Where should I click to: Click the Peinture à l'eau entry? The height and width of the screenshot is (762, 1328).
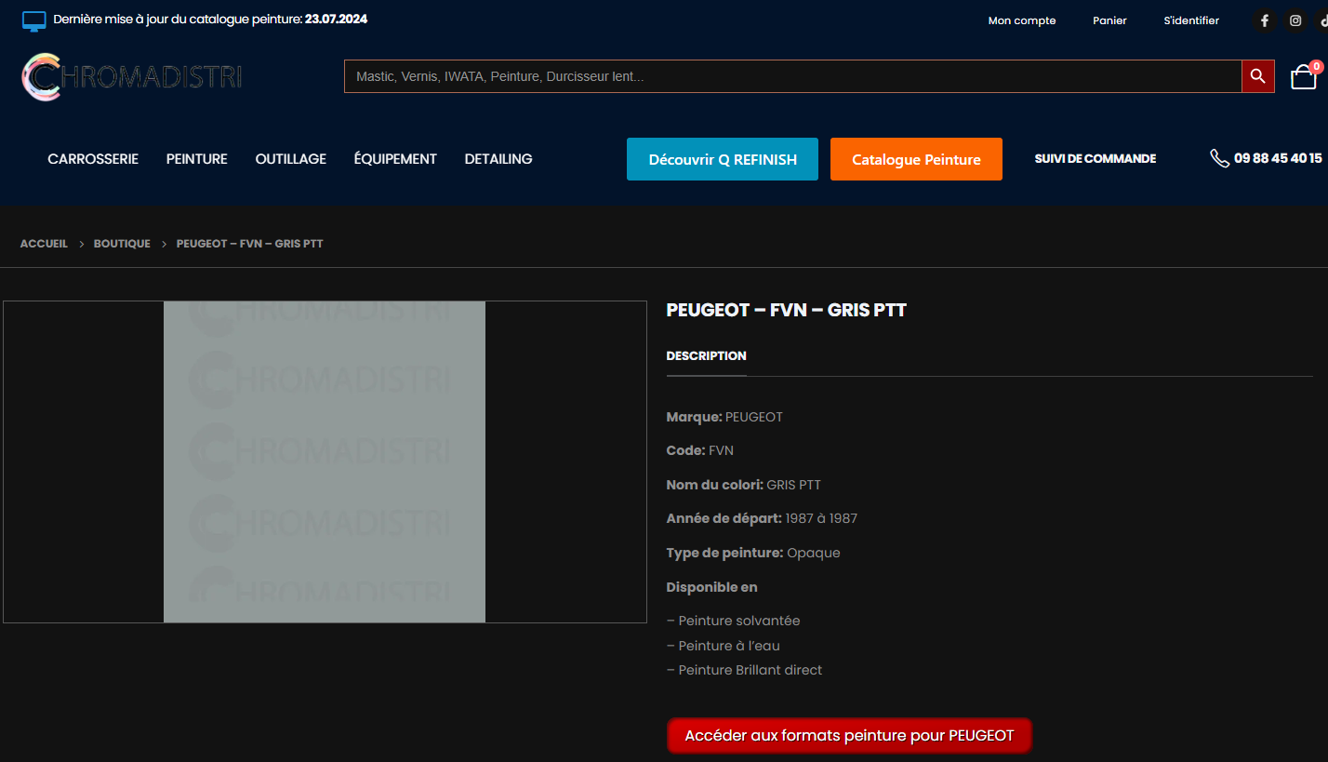point(724,646)
